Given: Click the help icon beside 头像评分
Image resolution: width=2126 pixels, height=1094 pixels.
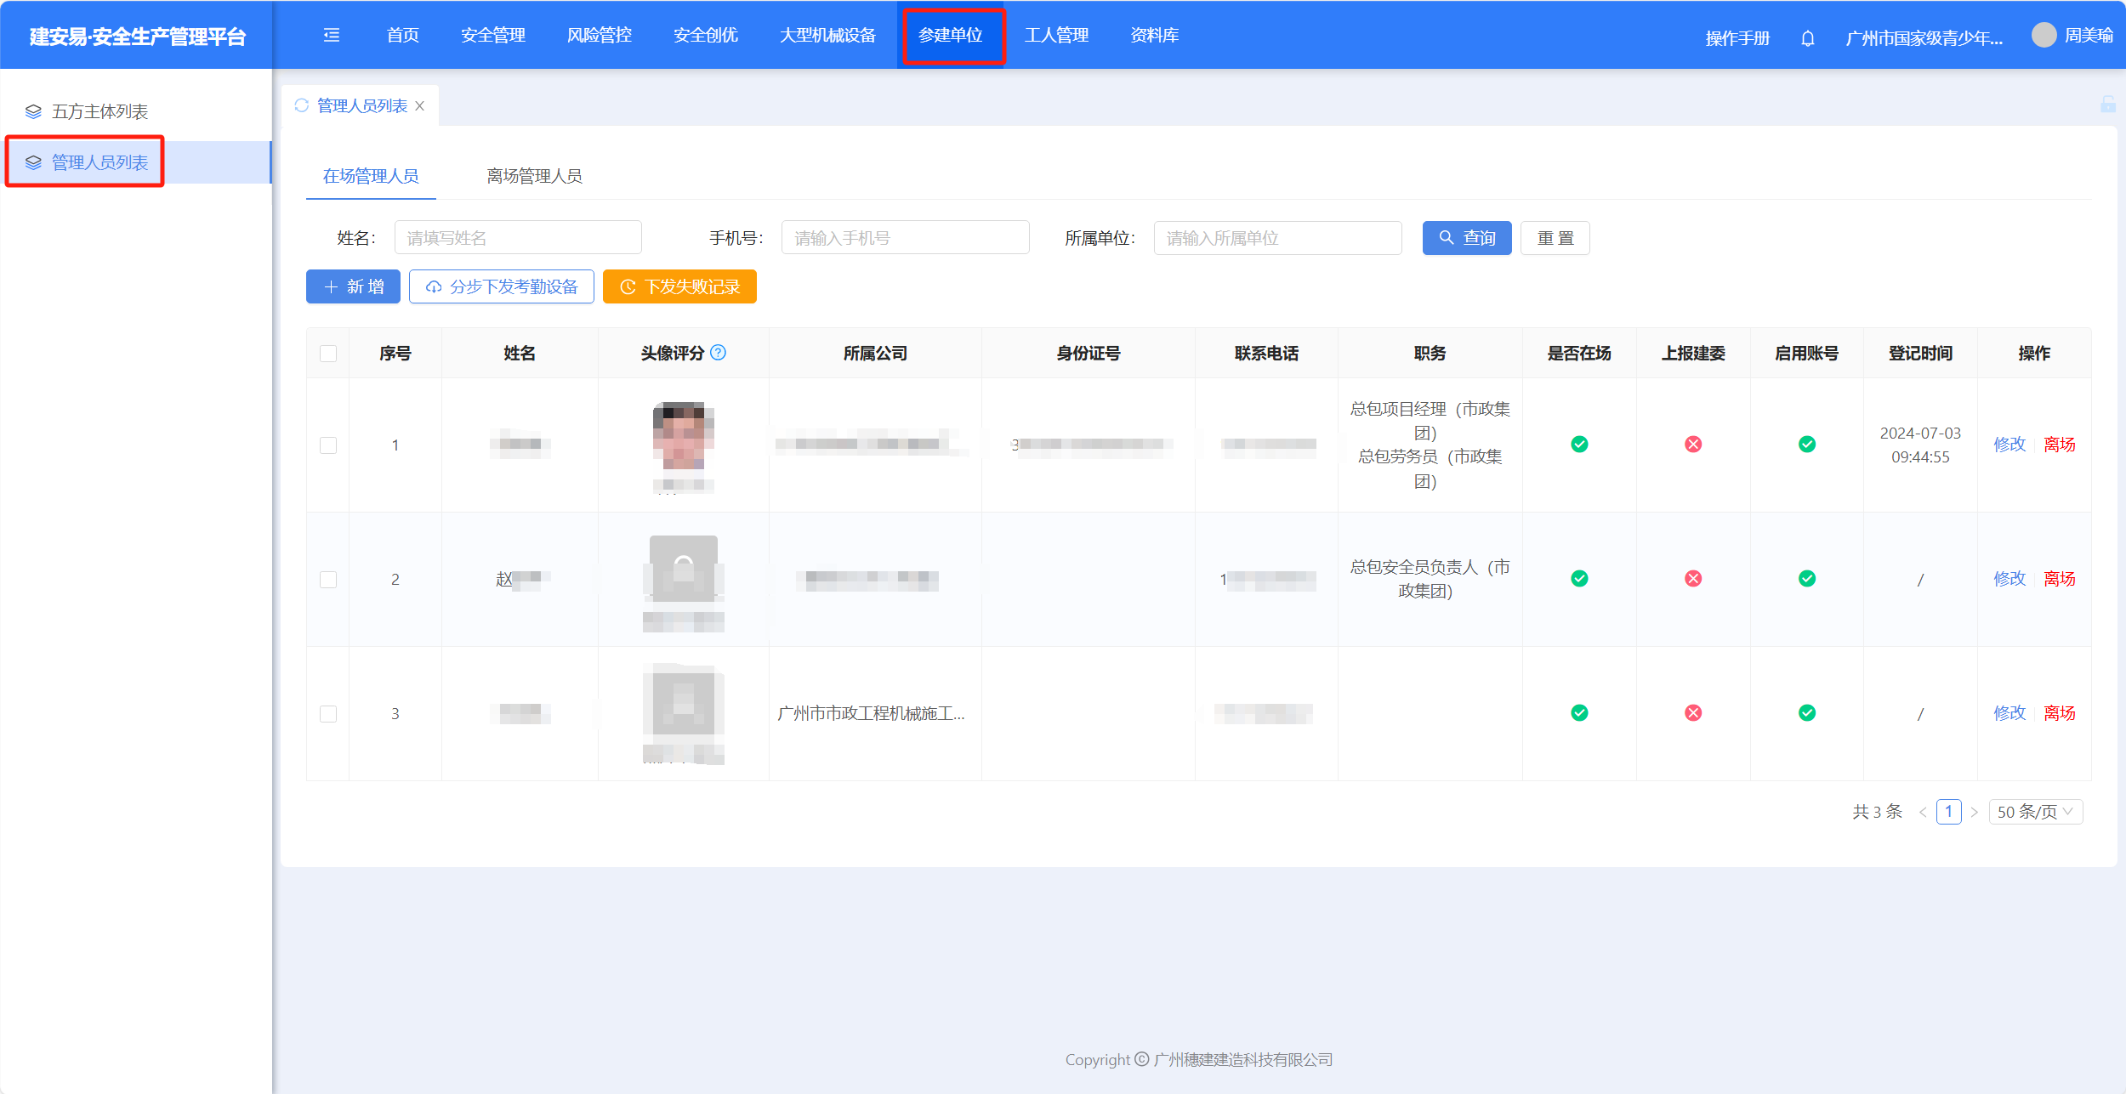Looking at the screenshot, I should 719,352.
